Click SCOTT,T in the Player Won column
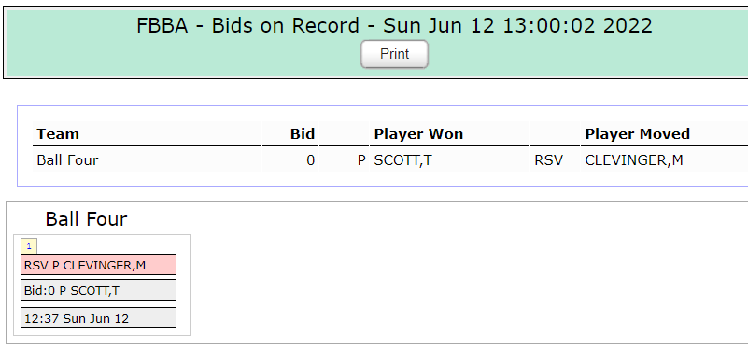The image size is (748, 359). (x=402, y=160)
